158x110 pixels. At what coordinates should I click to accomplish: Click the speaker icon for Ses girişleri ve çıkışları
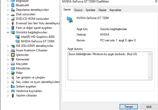point(13,77)
